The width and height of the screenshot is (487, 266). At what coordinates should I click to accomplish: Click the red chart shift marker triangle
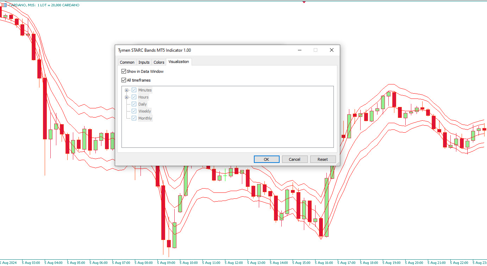tap(304, 2)
